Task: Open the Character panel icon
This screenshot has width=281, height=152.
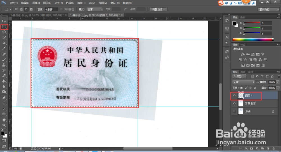Action: pyautogui.click(x=227, y=37)
